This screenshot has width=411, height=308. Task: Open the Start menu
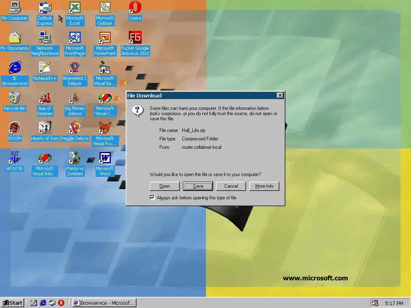tap(12, 303)
